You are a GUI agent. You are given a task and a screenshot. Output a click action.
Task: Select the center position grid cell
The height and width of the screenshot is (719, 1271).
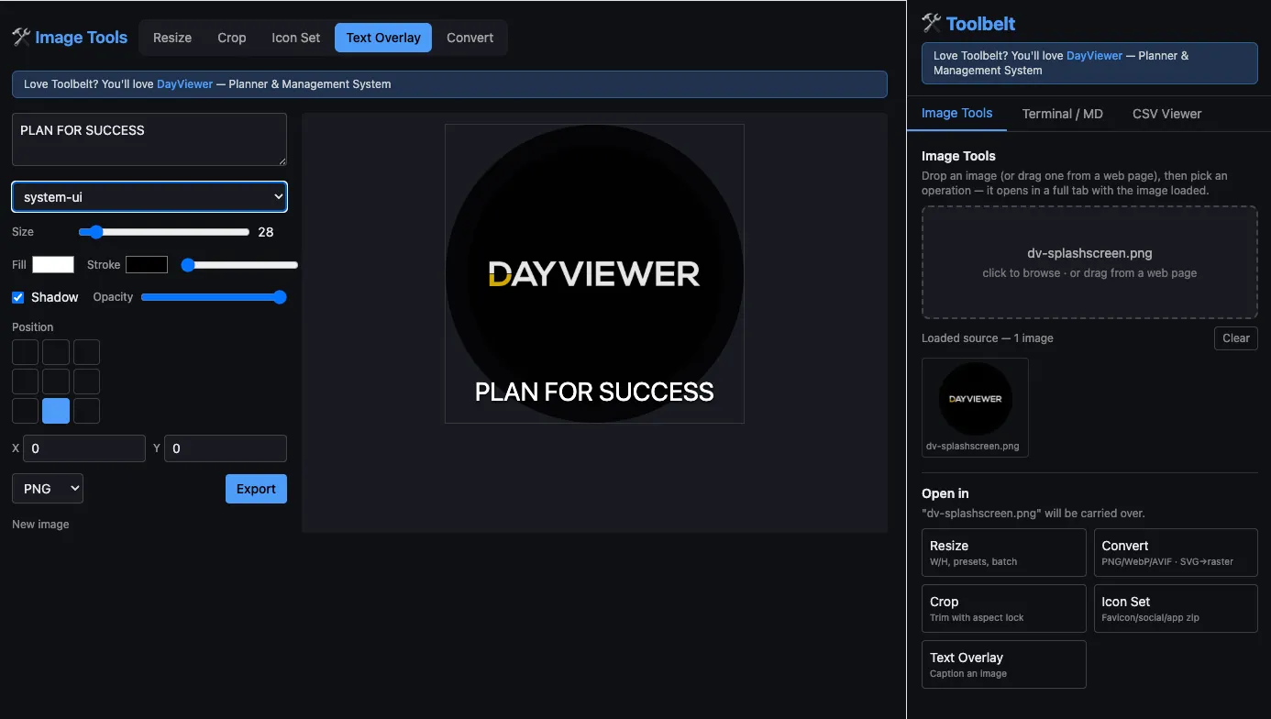click(56, 382)
